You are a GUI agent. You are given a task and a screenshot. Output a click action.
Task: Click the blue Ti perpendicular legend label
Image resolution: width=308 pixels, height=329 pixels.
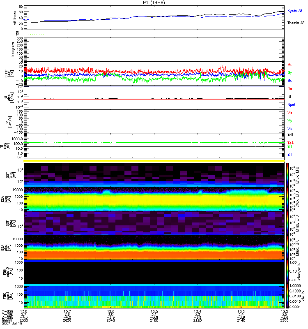[290, 155]
